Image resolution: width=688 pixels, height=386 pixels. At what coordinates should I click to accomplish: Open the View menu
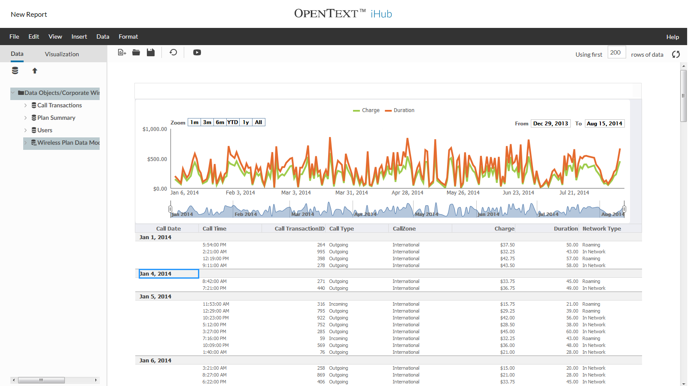tap(55, 36)
